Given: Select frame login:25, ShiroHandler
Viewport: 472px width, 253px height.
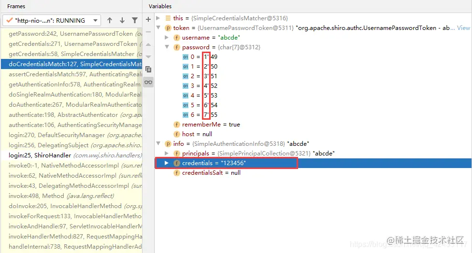Looking at the screenshot, I should click(x=72, y=155).
